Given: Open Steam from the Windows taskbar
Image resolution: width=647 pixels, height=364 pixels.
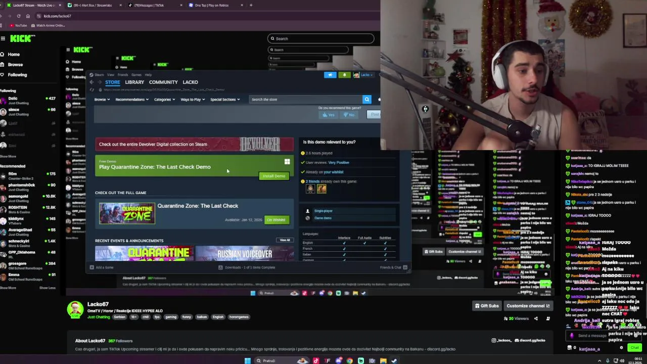Looking at the screenshot, I should pyautogui.click(x=394, y=360).
